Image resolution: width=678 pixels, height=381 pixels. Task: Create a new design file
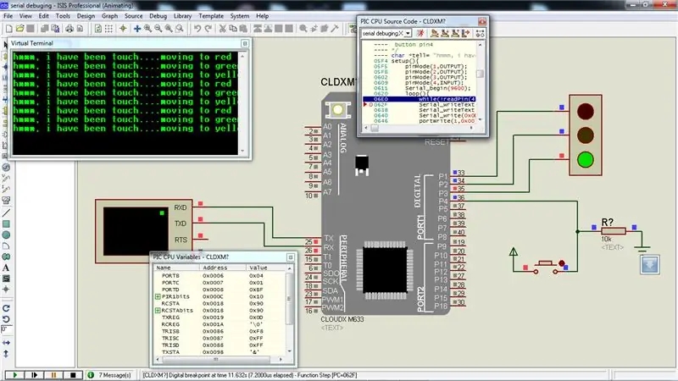tap(9, 29)
